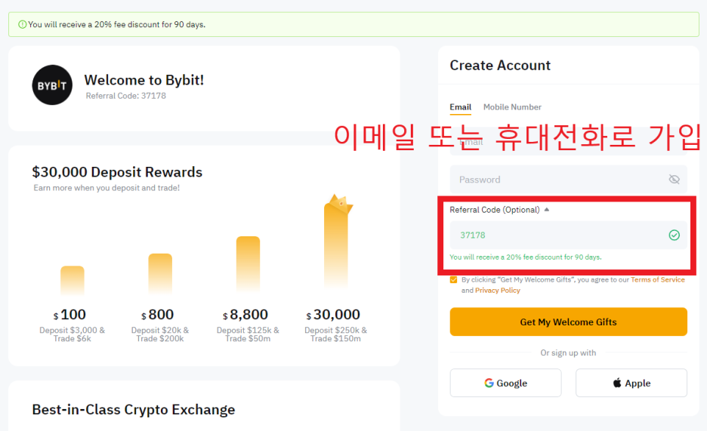This screenshot has height=431, width=707.
Task: Switch to the Email tab
Action: (460, 107)
